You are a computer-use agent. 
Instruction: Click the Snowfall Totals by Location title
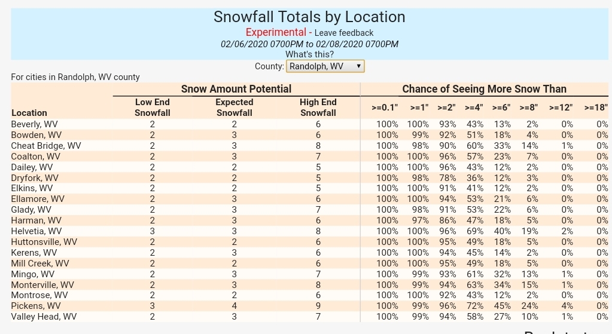point(309,17)
